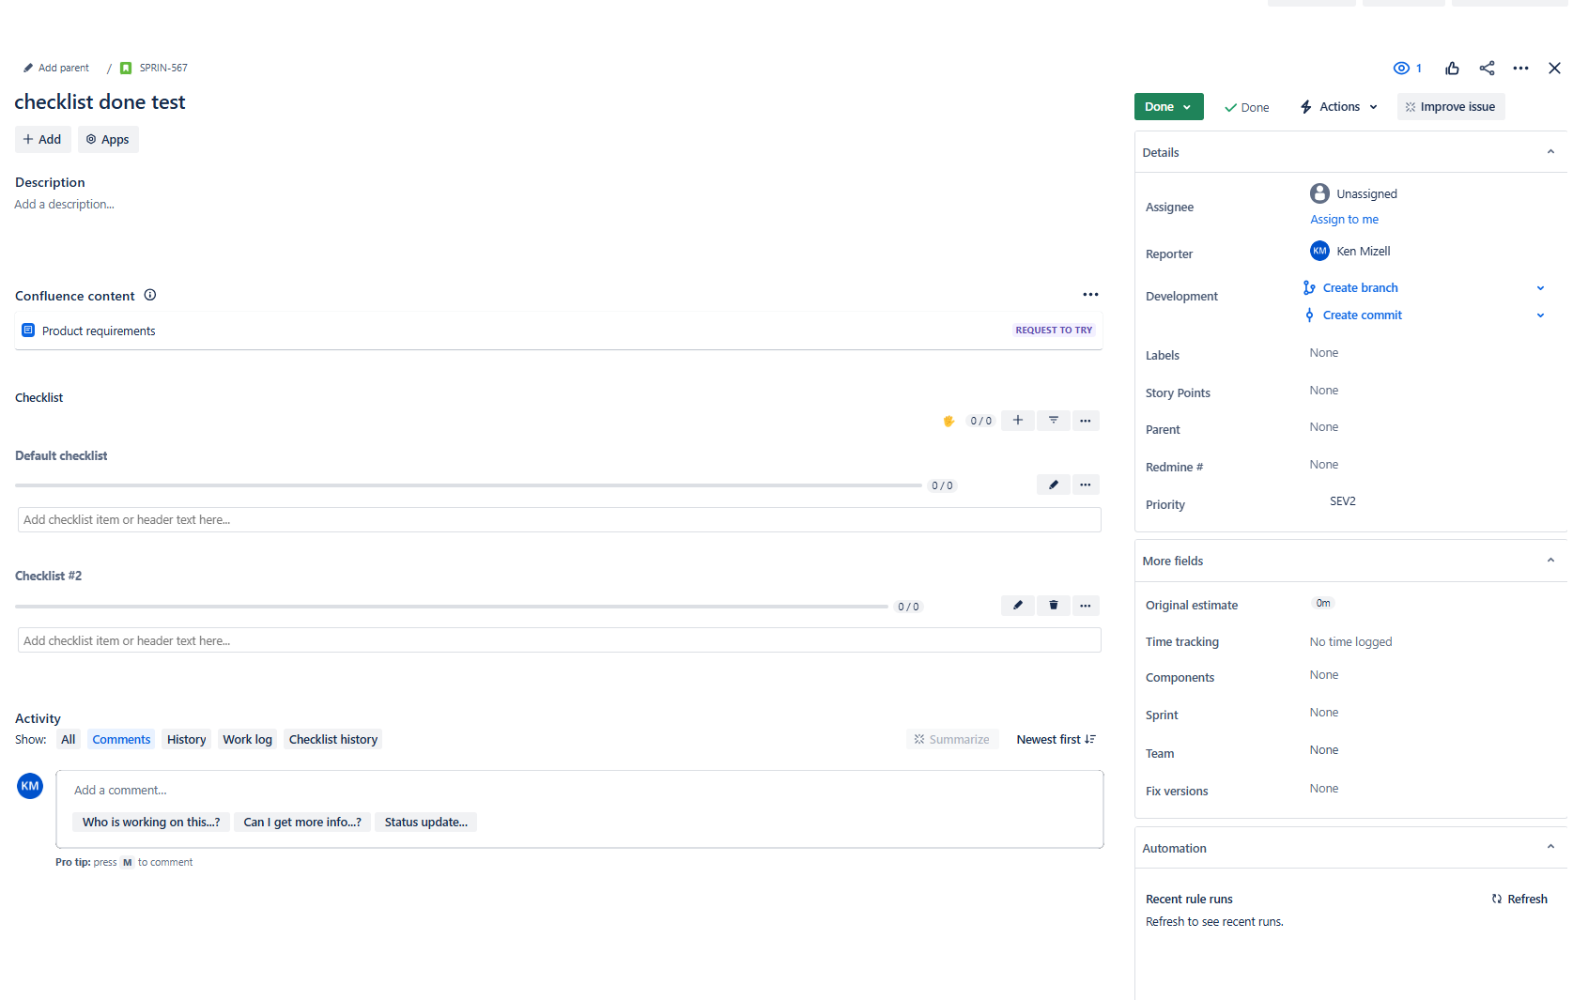
Task: Edit the Default checklist with the pencil icon
Action: (x=1053, y=485)
